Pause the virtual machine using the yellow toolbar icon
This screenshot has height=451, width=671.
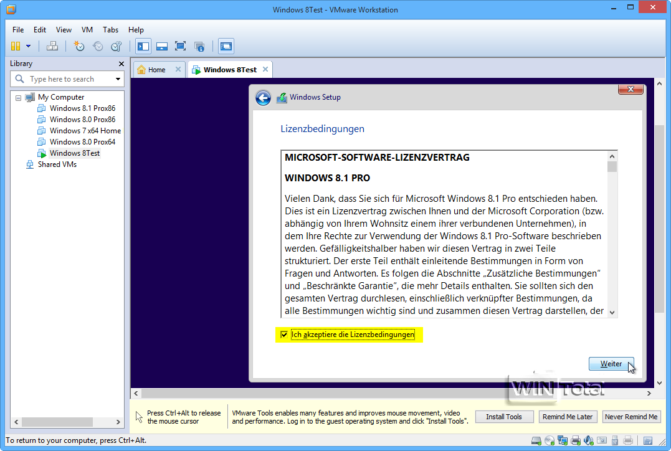[16, 46]
